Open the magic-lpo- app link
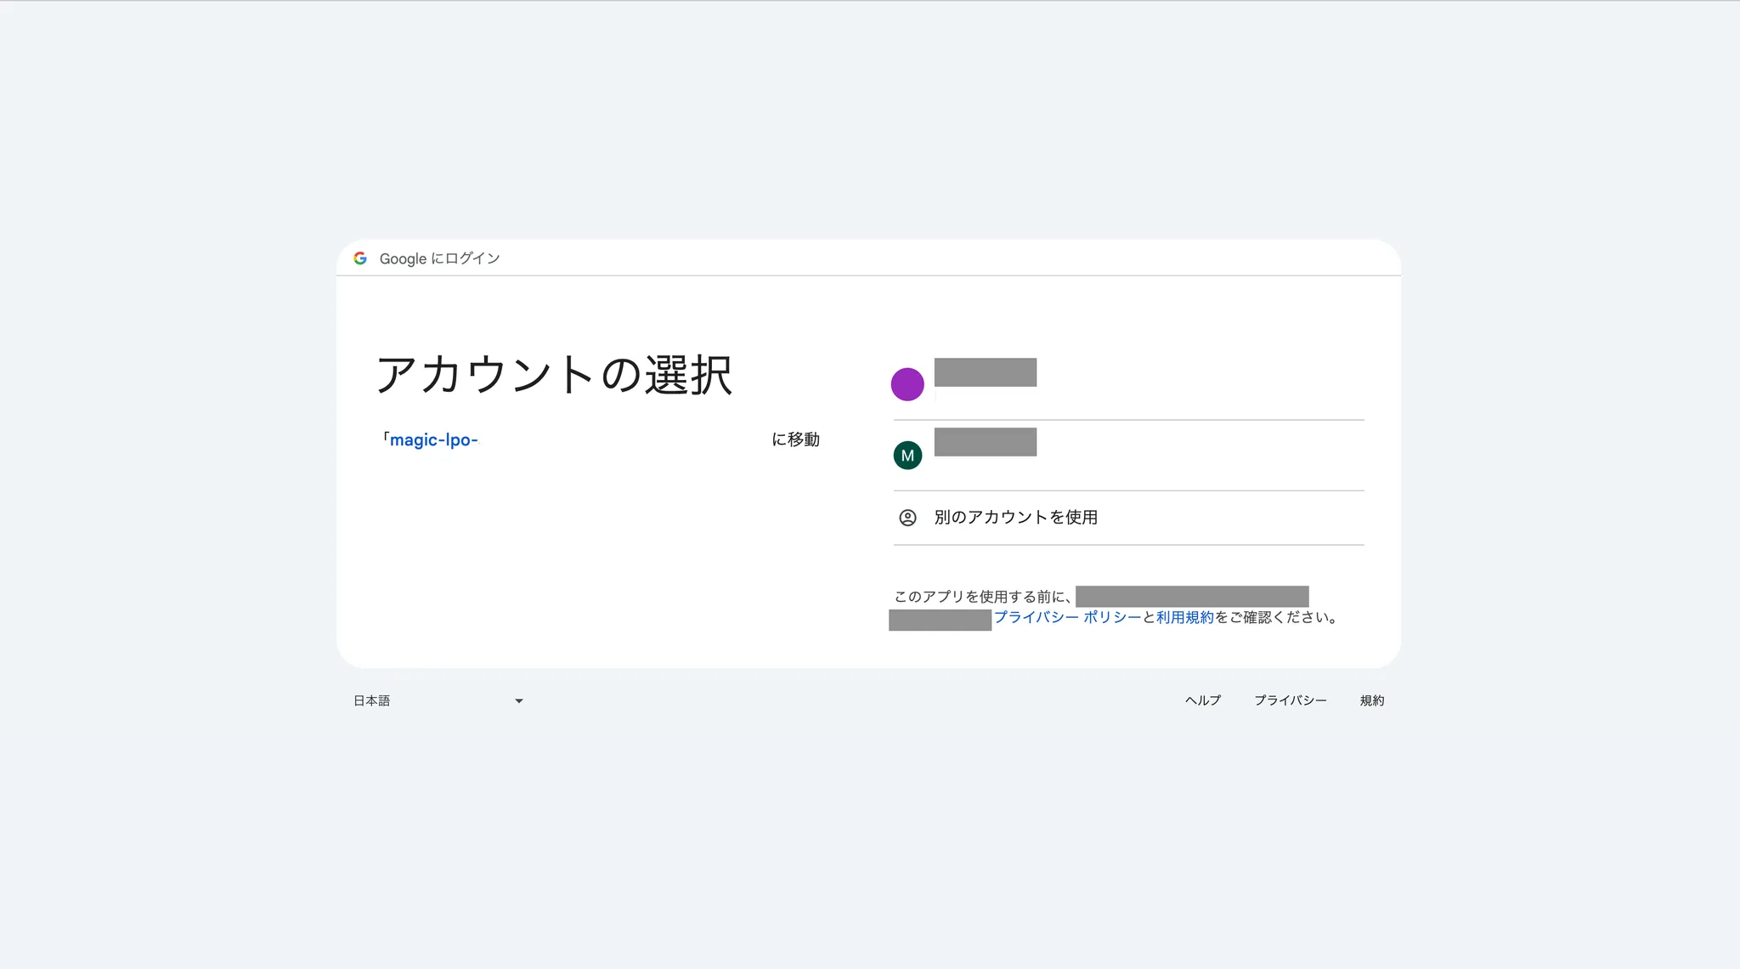 click(433, 440)
